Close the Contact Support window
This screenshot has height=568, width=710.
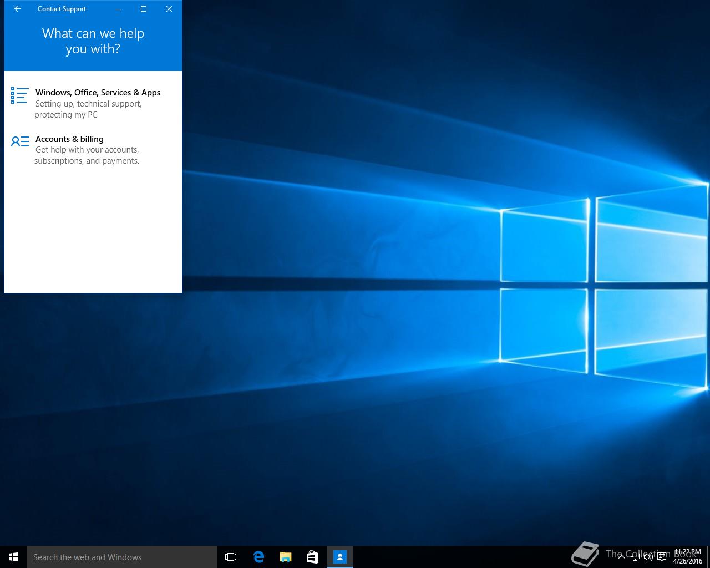(x=169, y=9)
